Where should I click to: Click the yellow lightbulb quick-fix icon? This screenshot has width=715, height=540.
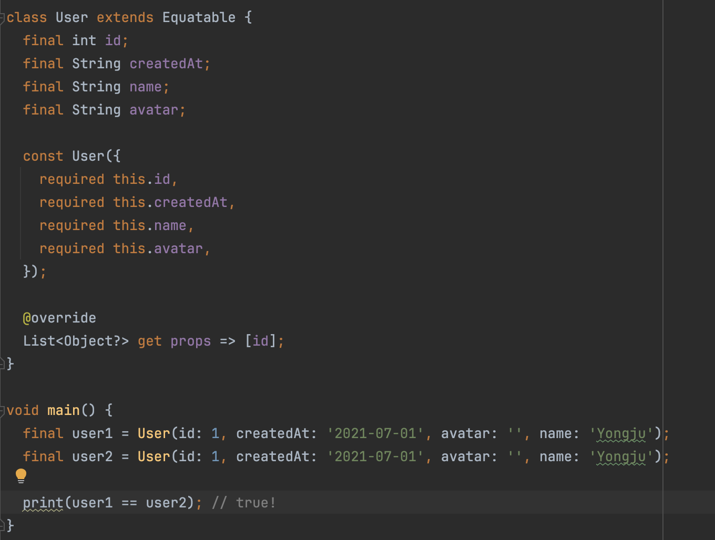coord(21,475)
